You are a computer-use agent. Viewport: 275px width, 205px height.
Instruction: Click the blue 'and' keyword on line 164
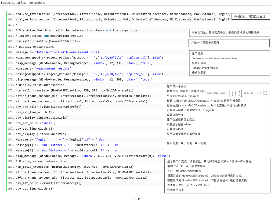point(108,30)
